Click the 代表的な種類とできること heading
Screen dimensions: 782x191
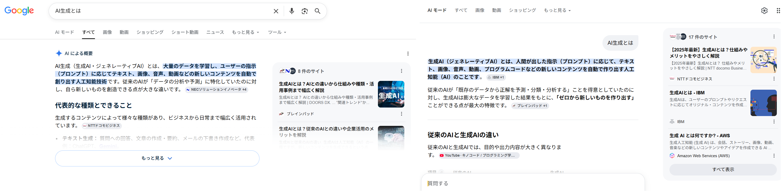pos(93,105)
